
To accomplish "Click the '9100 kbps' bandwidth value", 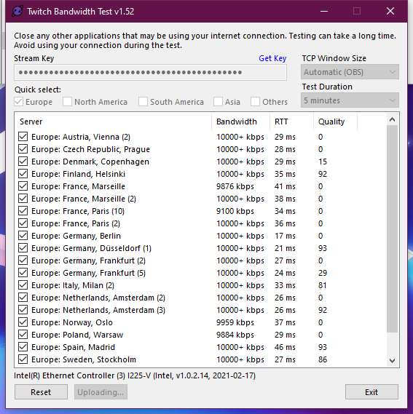I will (235, 211).
